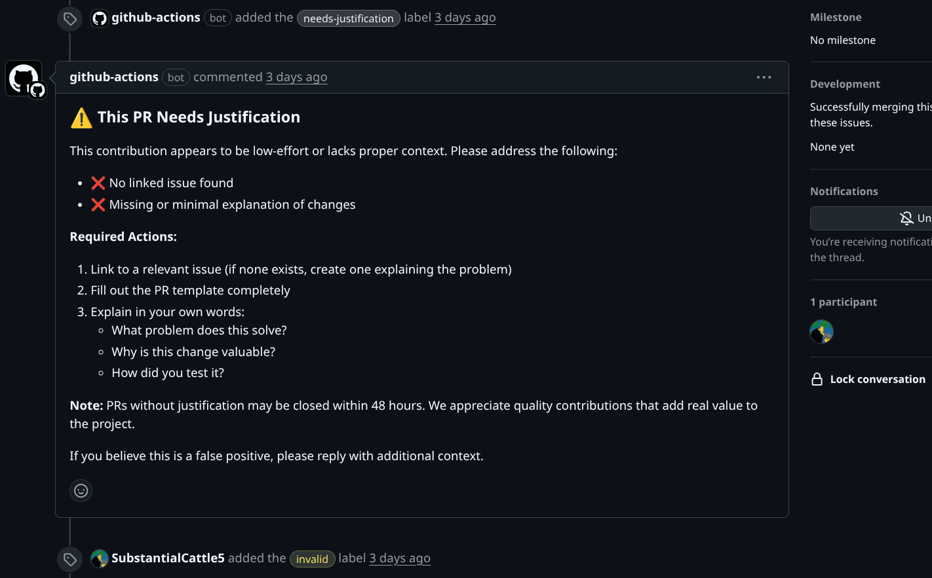Click the invalid label badge
932x578 pixels.
click(x=312, y=559)
